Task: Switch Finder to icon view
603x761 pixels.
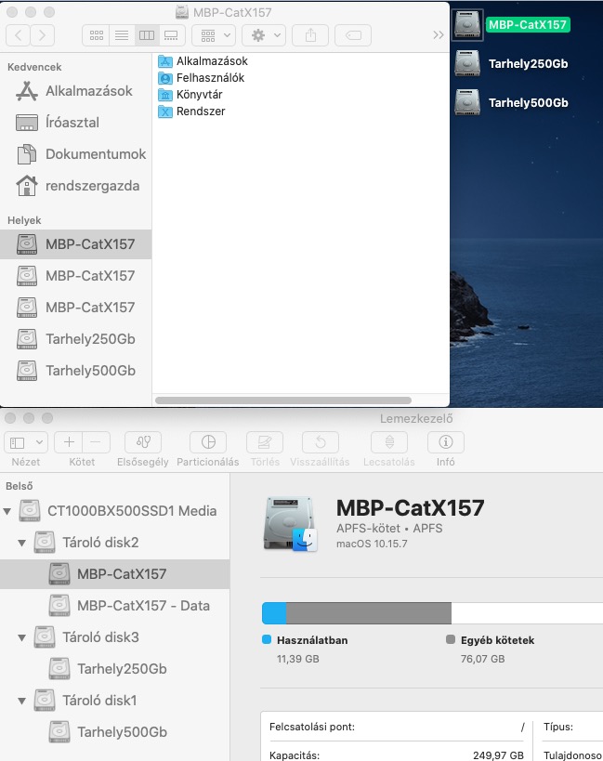Action: (x=96, y=35)
